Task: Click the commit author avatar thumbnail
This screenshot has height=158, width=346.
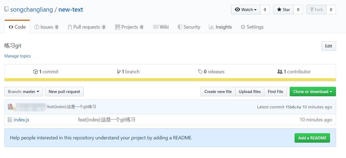Action: tap(10, 107)
